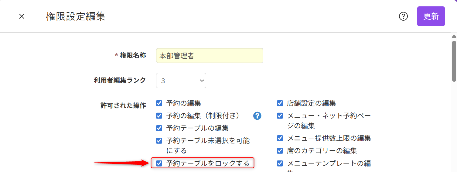Focus the 権限名称 input field
The height and width of the screenshot is (172, 457).
click(210, 56)
